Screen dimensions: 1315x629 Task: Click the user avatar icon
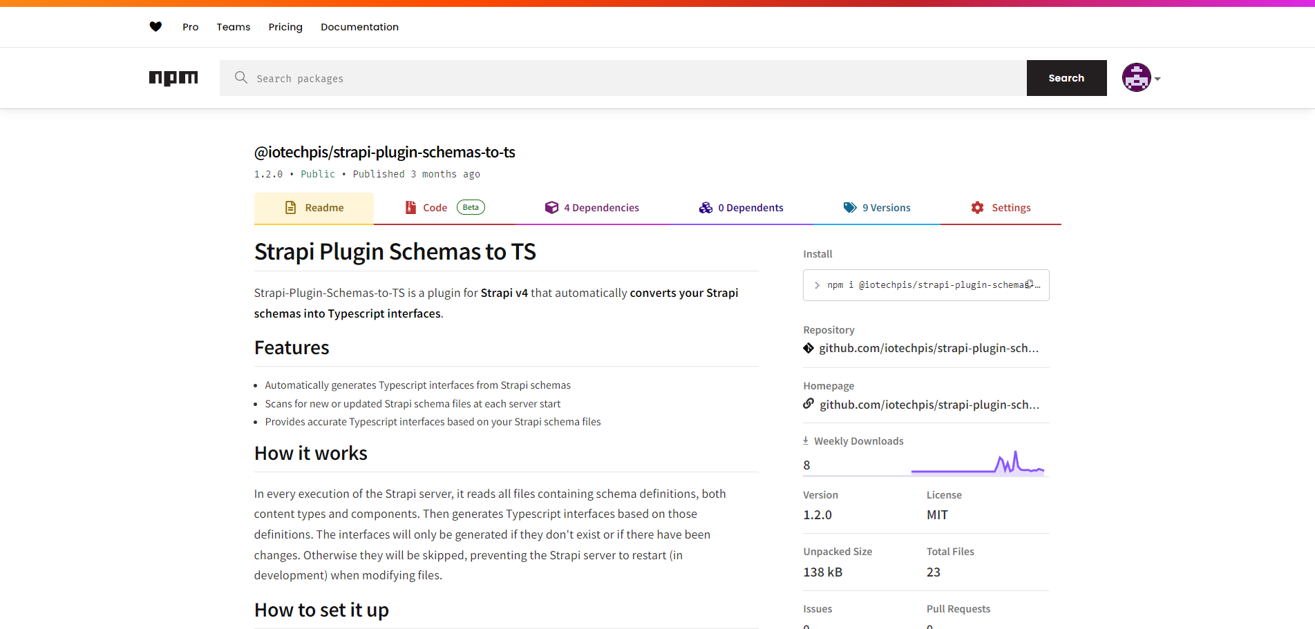[x=1136, y=78]
